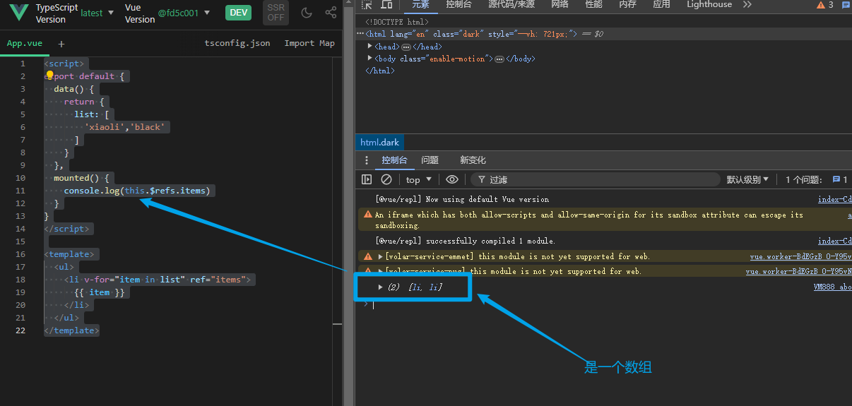Click the {{ item }} code line
The image size is (852, 406).
click(x=100, y=292)
